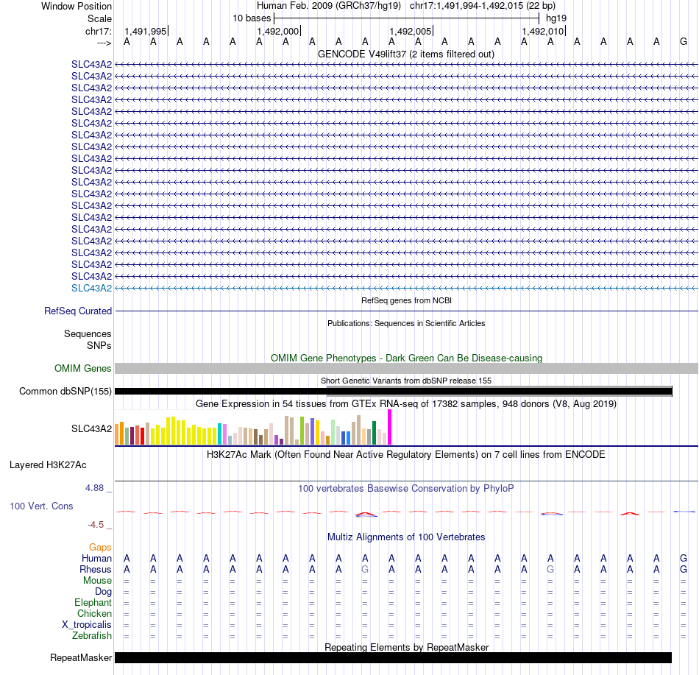The image size is (699, 675).
Task: Open the Multiz Alignments of 100 Vertebrates title
Action: (x=406, y=537)
